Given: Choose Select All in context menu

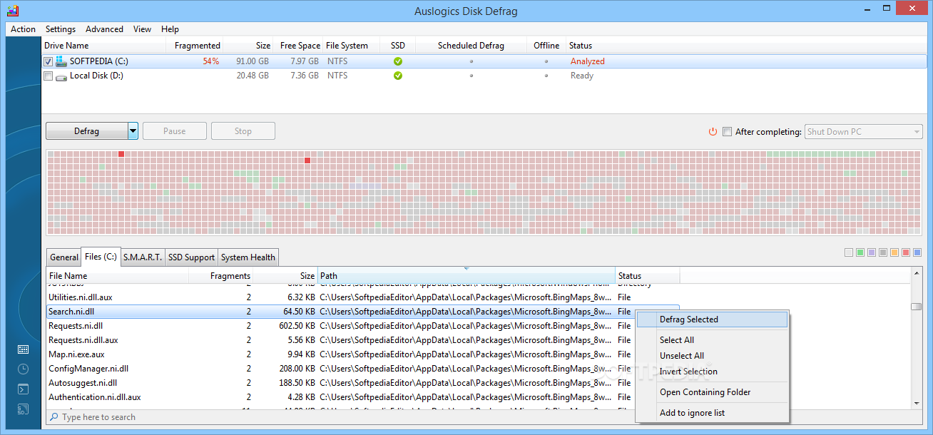Looking at the screenshot, I should point(712,340).
